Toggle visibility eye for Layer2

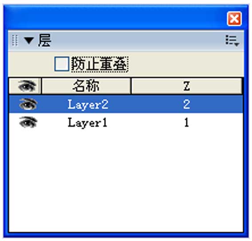(28, 104)
